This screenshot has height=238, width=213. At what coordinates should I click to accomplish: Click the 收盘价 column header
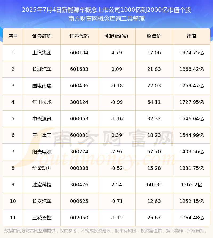tap(154, 36)
